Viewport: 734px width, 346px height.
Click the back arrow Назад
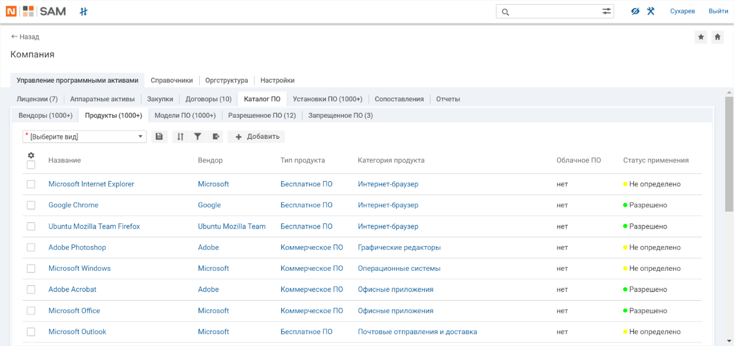[x=25, y=37]
